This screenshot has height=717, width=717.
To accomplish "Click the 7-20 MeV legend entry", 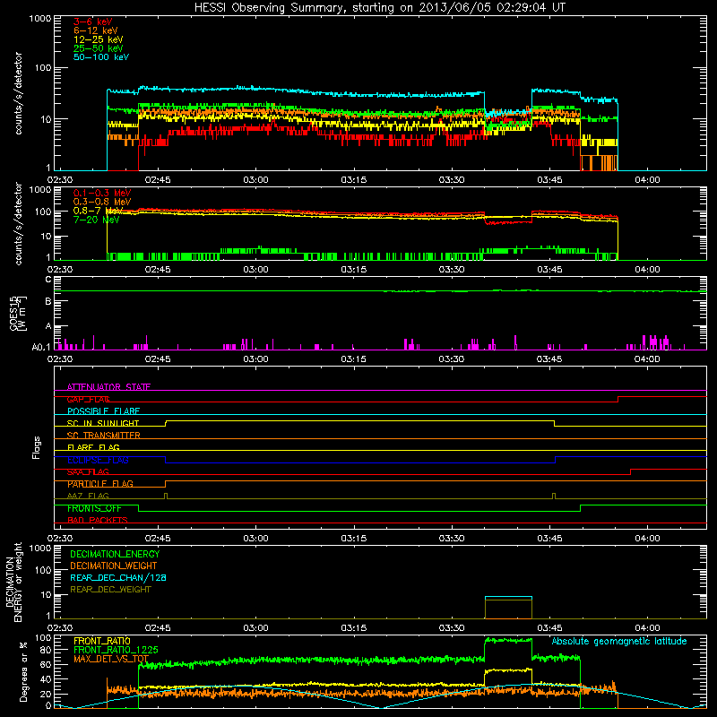I will tap(97, 220).
